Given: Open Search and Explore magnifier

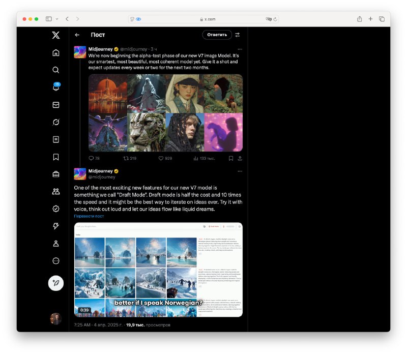Looking at the screenshot, I should click(56, 70).
